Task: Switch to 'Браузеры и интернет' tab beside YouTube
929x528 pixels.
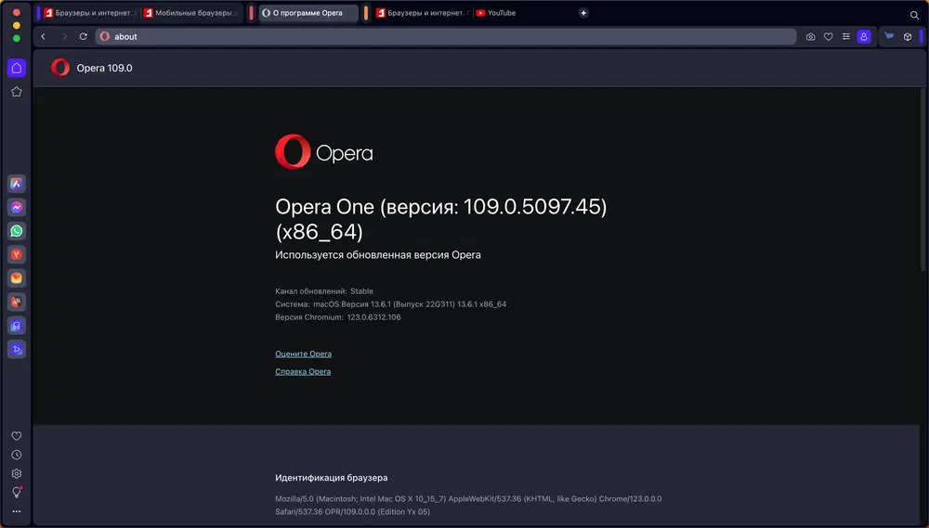Action: tap(423, 13)
